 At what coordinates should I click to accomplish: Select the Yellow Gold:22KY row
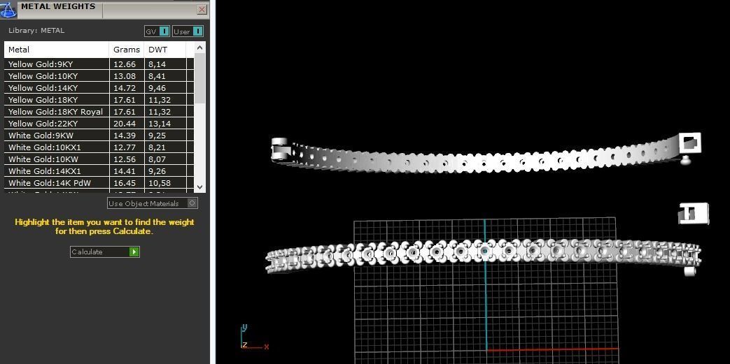(x=99, y=123)
